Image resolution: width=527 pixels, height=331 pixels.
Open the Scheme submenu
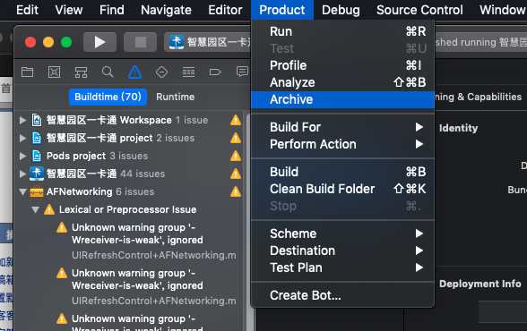pyautogui.click(x=342, y=233)
